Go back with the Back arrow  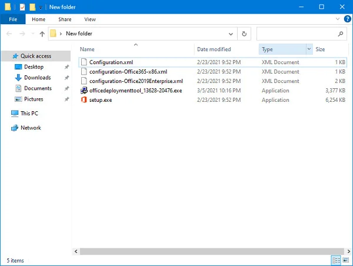[x=9, y=34]
